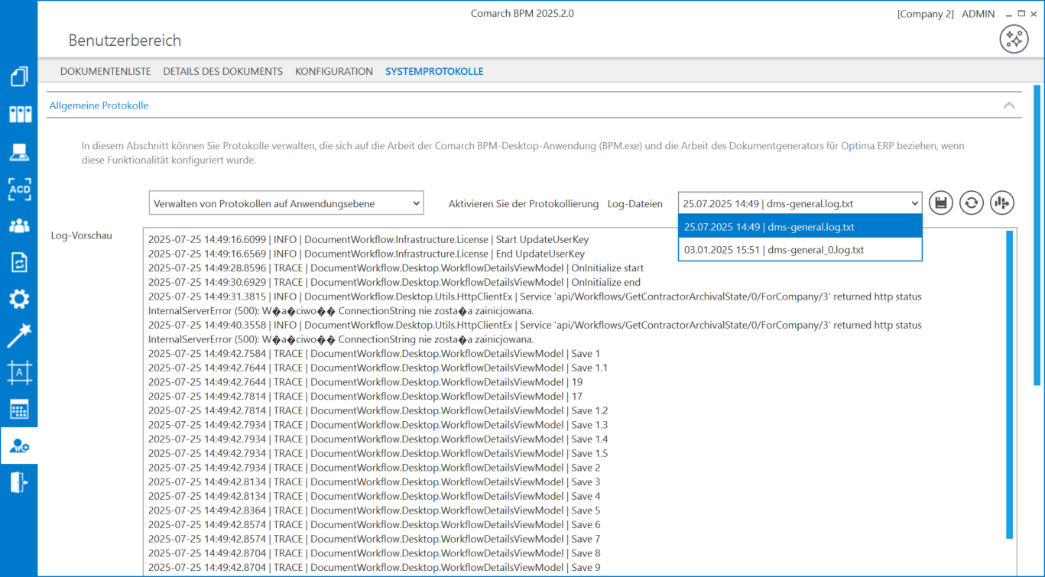Open the calendar icon in sidebar

(19, 410)
